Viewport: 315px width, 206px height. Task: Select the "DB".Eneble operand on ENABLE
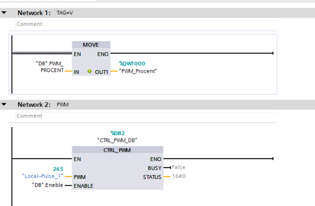click(x=47, y=185)
